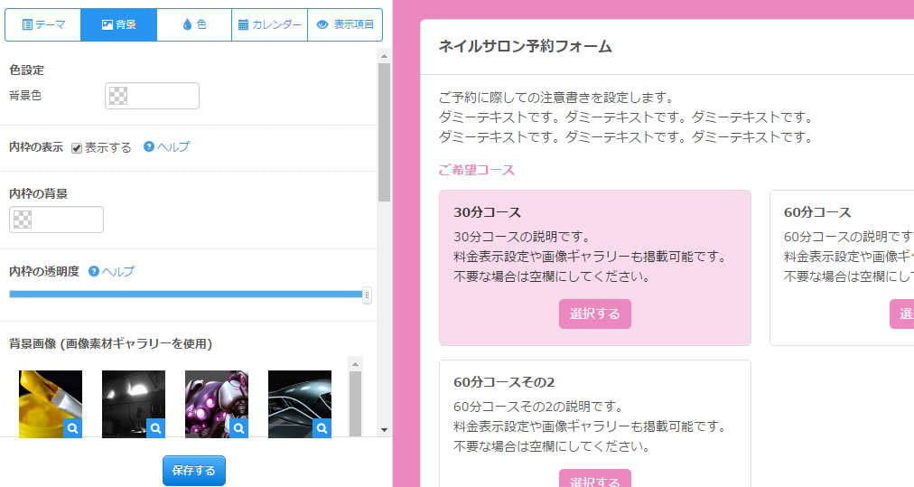
Task: Click the 内枠の透明度 slider handle
Action: (367, 295)
